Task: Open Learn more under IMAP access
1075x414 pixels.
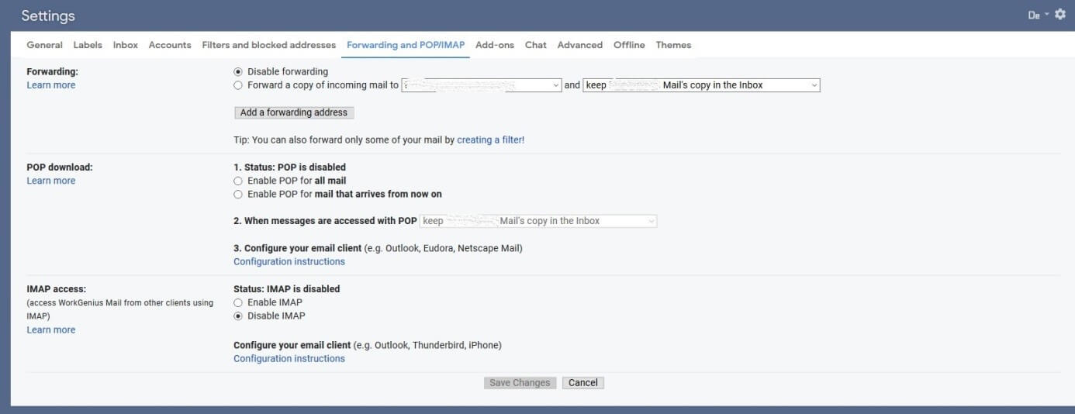Action: 51,330
